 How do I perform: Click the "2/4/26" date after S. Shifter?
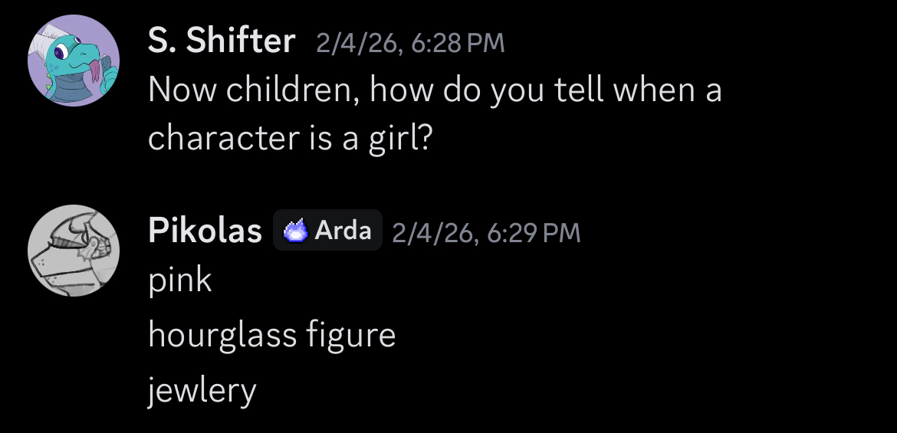[x=359, y=43]
